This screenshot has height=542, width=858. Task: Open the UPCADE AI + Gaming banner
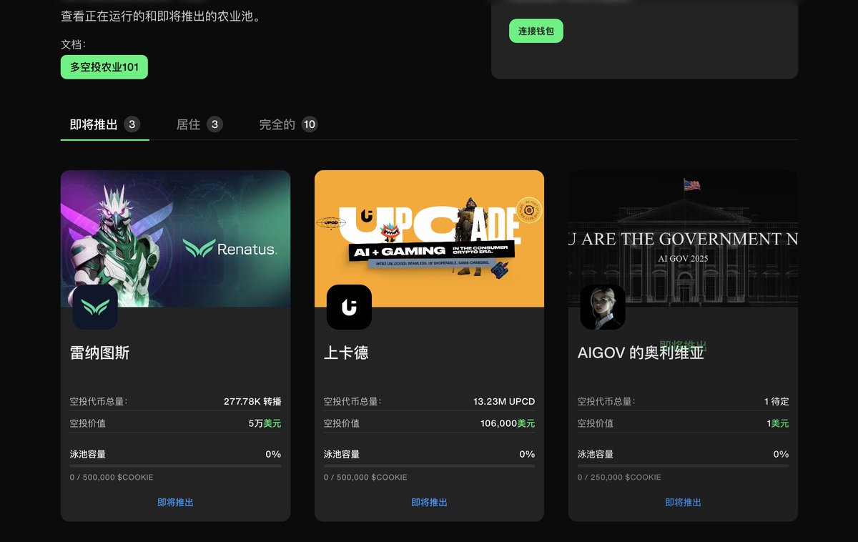(429, 239)
